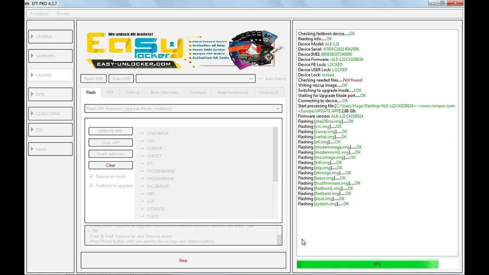Toggle the MODEMIMAGE partition checkbox

(x=142, y=171)
